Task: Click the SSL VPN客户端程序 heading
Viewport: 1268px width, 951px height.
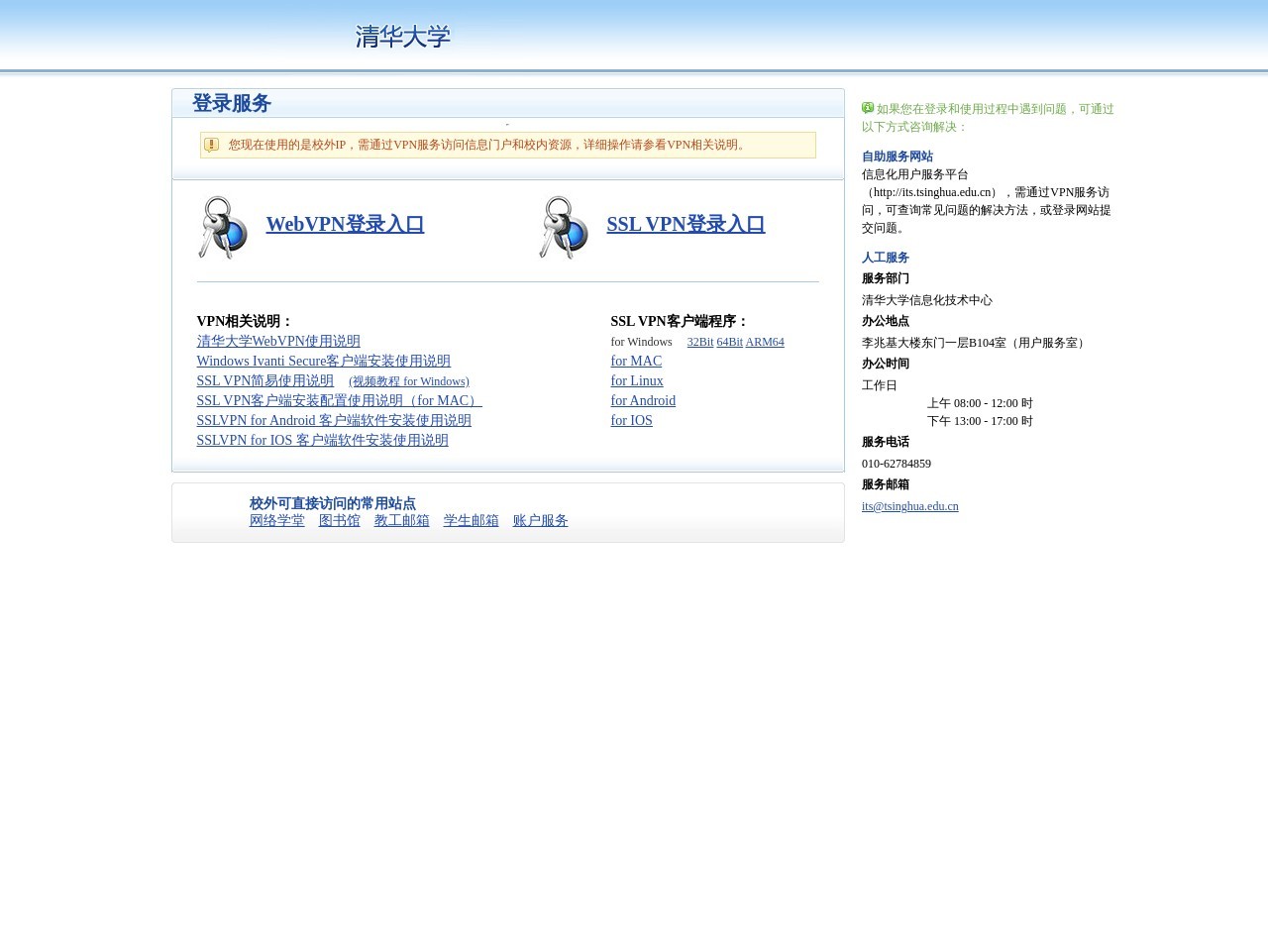Action: [680, 321]
